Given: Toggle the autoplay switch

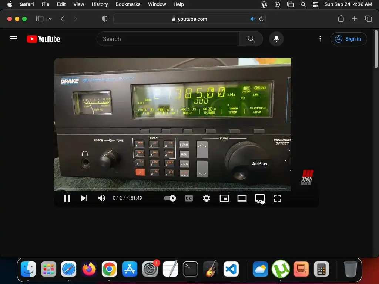Looking at the screenshot, I should (170, 198).
